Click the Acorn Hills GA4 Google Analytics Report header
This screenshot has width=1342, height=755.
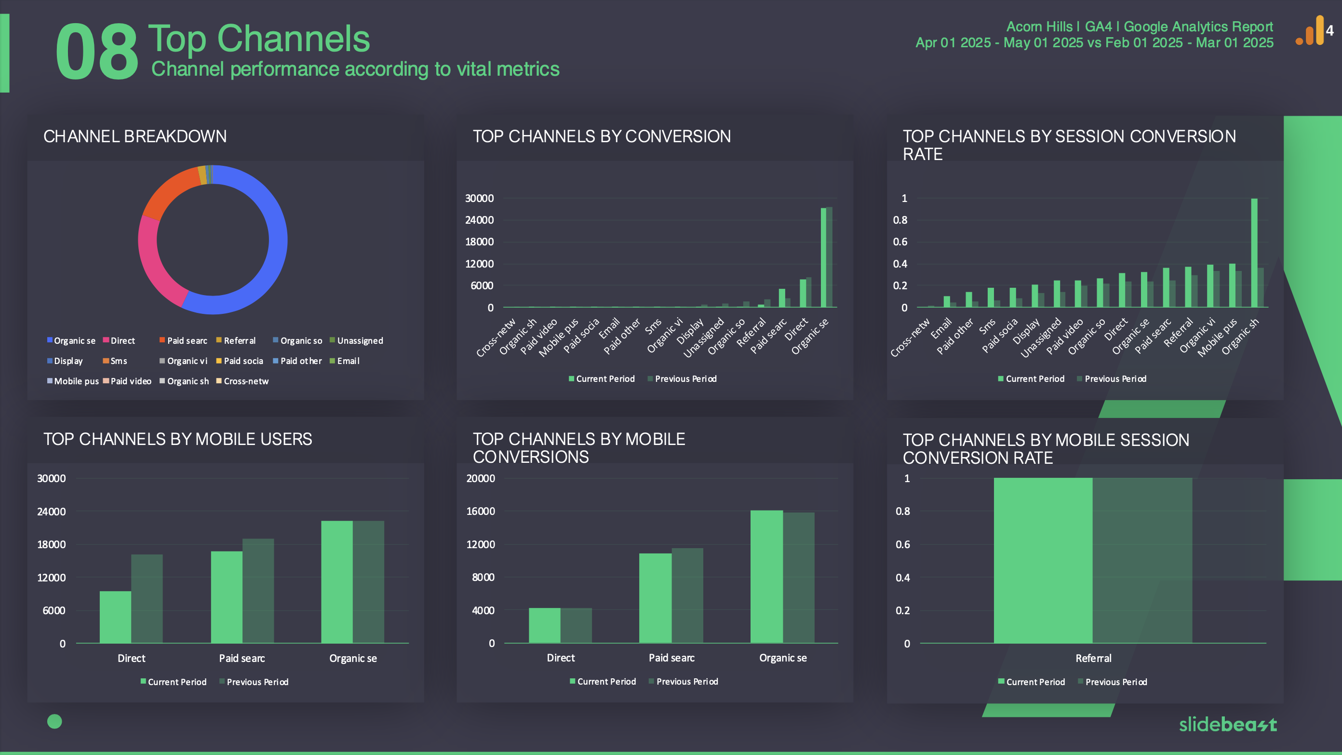(x=1140, y=26)
